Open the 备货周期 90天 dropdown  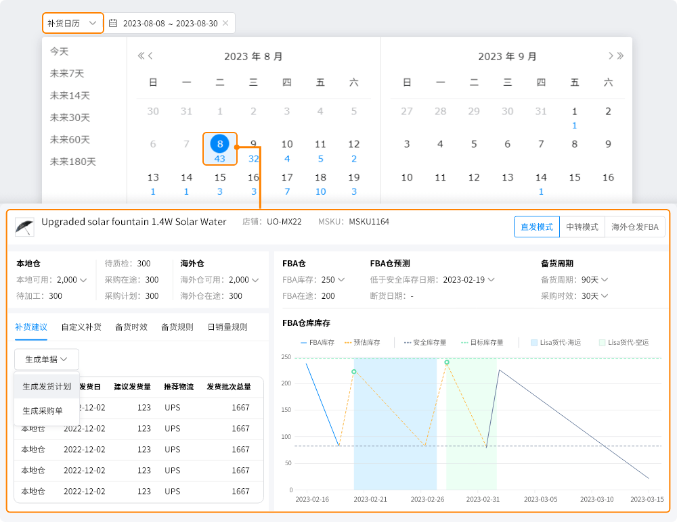pyautogui.click(x=605, y=279)
